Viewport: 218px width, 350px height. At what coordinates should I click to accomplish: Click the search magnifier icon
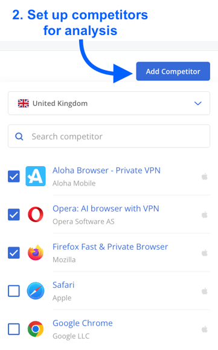[x=19, y=137]
